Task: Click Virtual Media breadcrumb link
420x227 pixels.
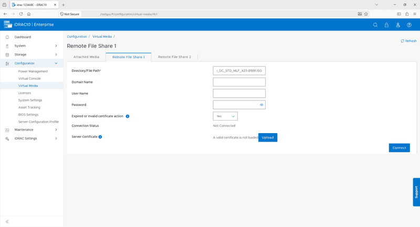Action: click(x=102, y=37)
